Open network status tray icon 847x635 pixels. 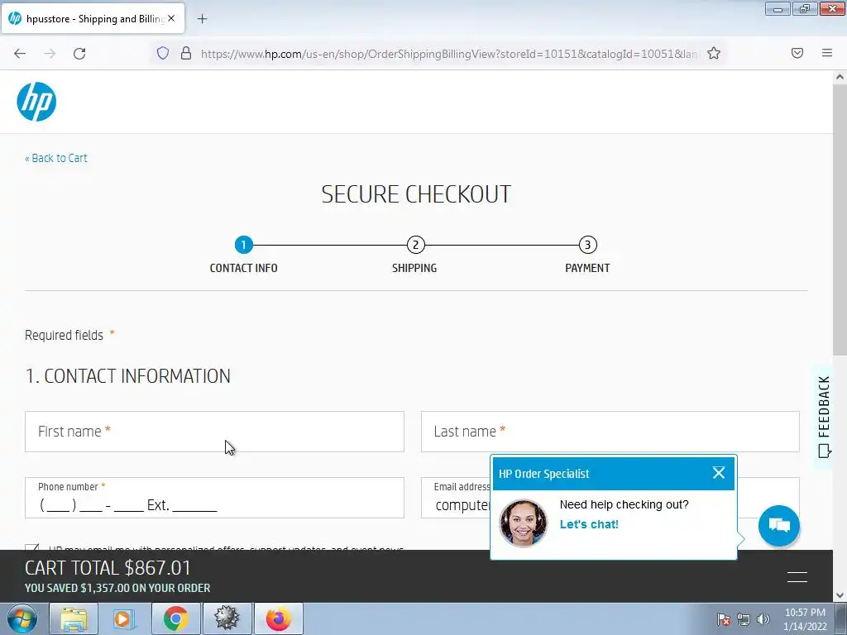744,619
